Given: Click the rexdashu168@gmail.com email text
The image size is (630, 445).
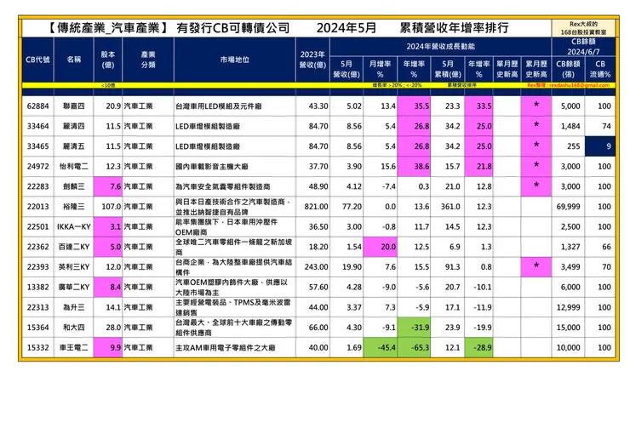Looking at the screenshot, I should pos(579,85).
